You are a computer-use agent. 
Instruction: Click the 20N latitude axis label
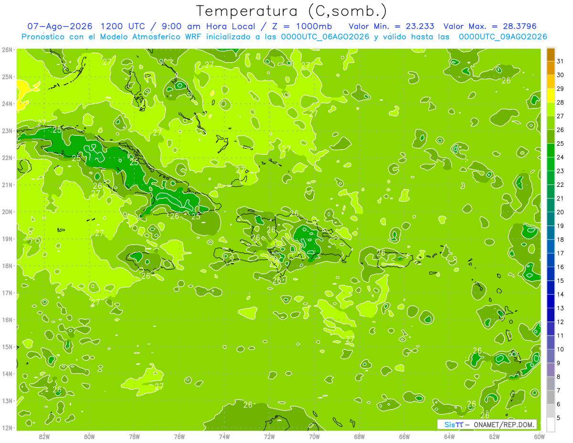pos(7,212)
